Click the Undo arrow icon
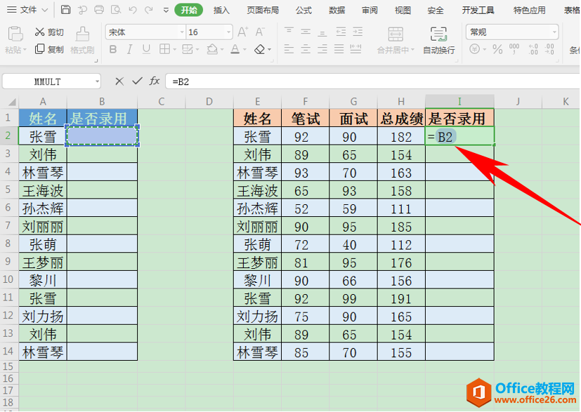The width and height of the screenshot is (581, 412). coord(132,10)
